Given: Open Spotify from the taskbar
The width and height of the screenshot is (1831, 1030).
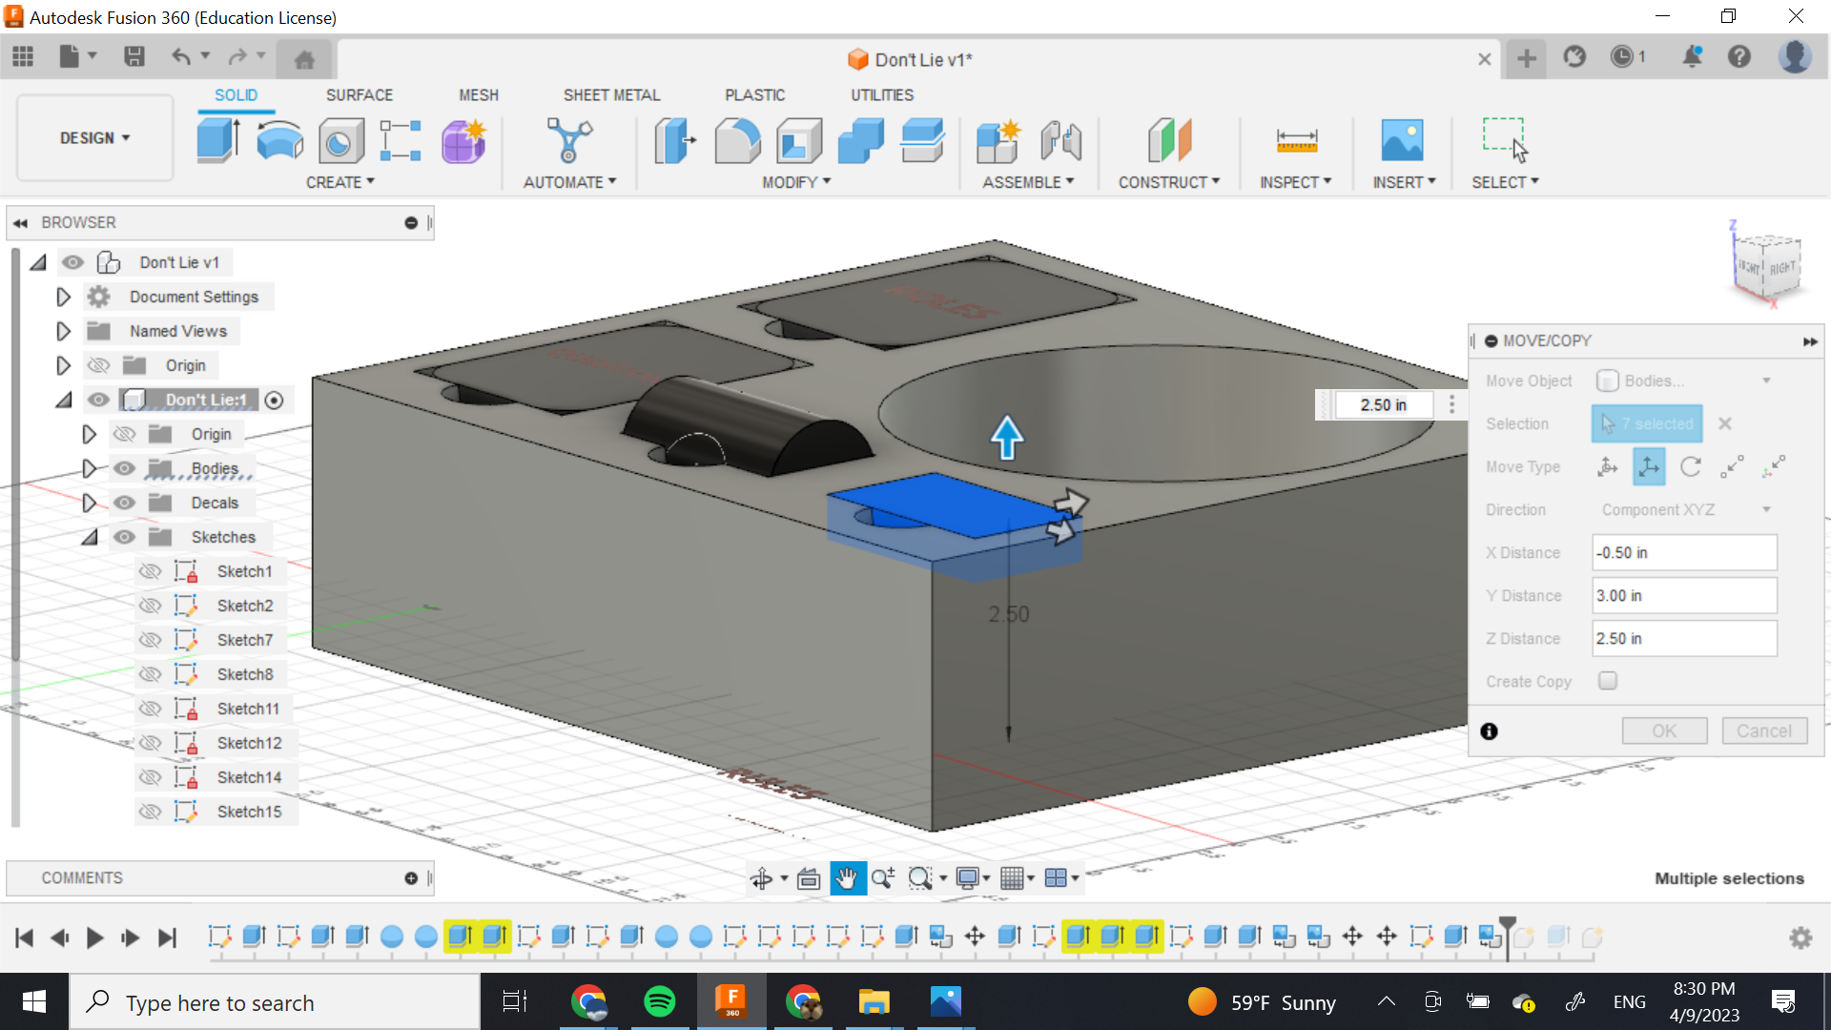Looking at the screenshot, I should [659, 1001].
